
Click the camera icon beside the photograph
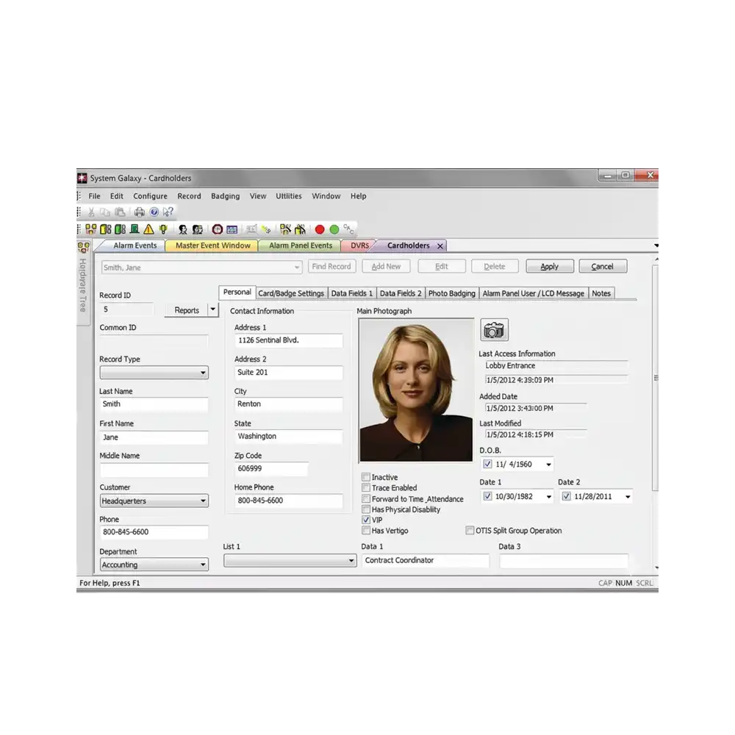[494, 330]
